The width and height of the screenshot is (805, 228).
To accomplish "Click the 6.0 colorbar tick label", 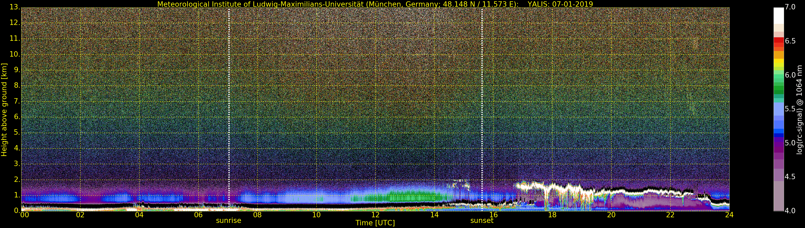I will point(790,75).
